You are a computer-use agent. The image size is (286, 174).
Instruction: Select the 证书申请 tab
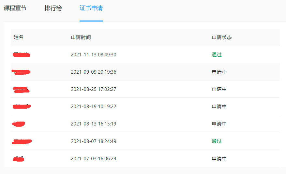(91, 8)
